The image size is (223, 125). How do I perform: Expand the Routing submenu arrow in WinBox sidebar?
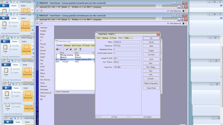tap(52, 44)
